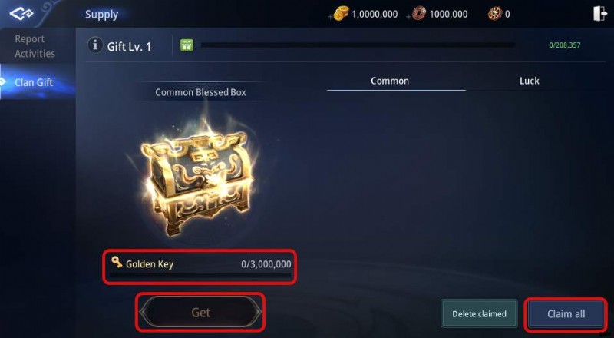614x338 pixels.
Task: Tap the golden treasure chest image
Action: pyautogui.click(x=196, y=181)
